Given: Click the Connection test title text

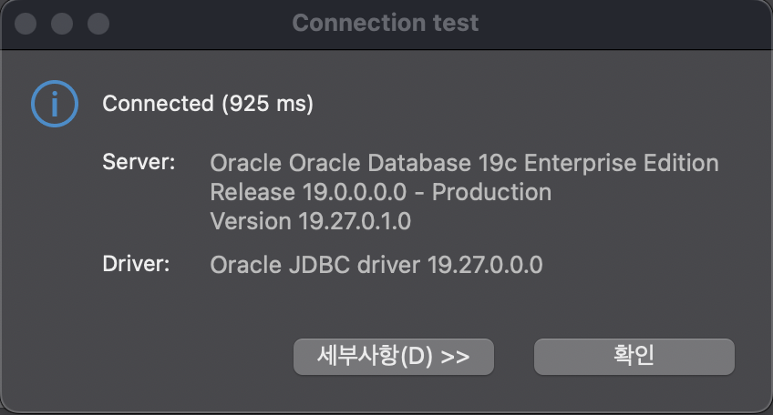Looking at the screenshot, I should coord(386,23).
